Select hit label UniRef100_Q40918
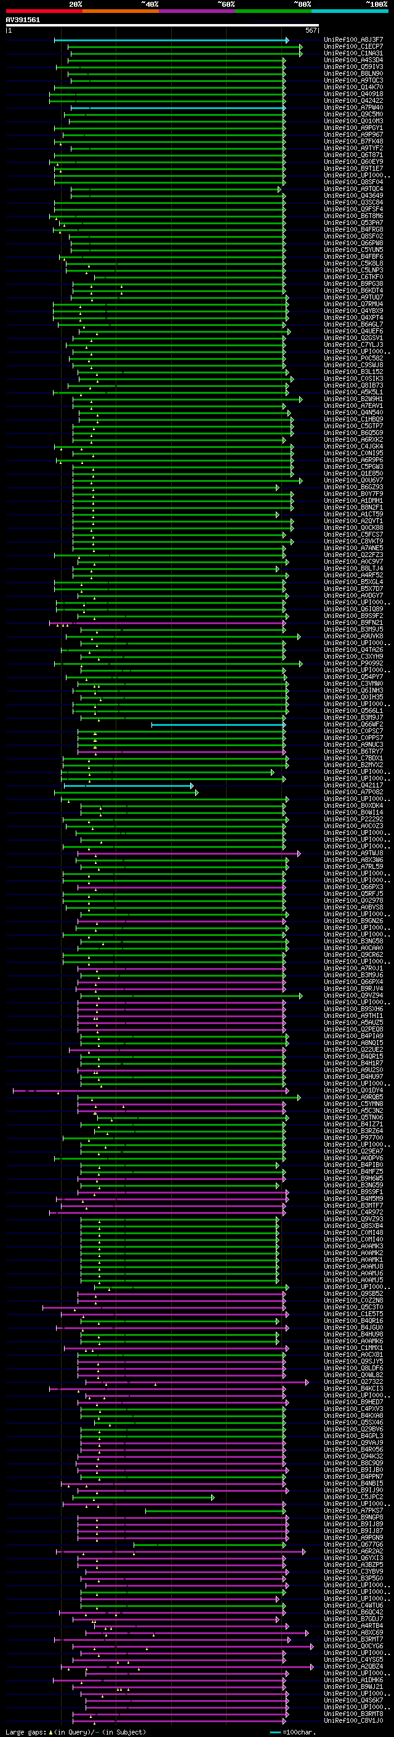This screenshot has width=394, height=1737. pos(353,94)
